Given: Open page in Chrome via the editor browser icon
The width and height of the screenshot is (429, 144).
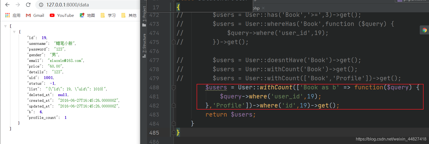Looking at the screenshot, I should pos(425,30).
